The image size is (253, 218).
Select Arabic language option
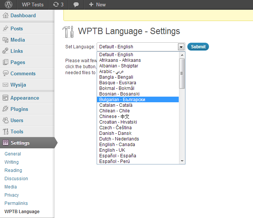(138, 72)
